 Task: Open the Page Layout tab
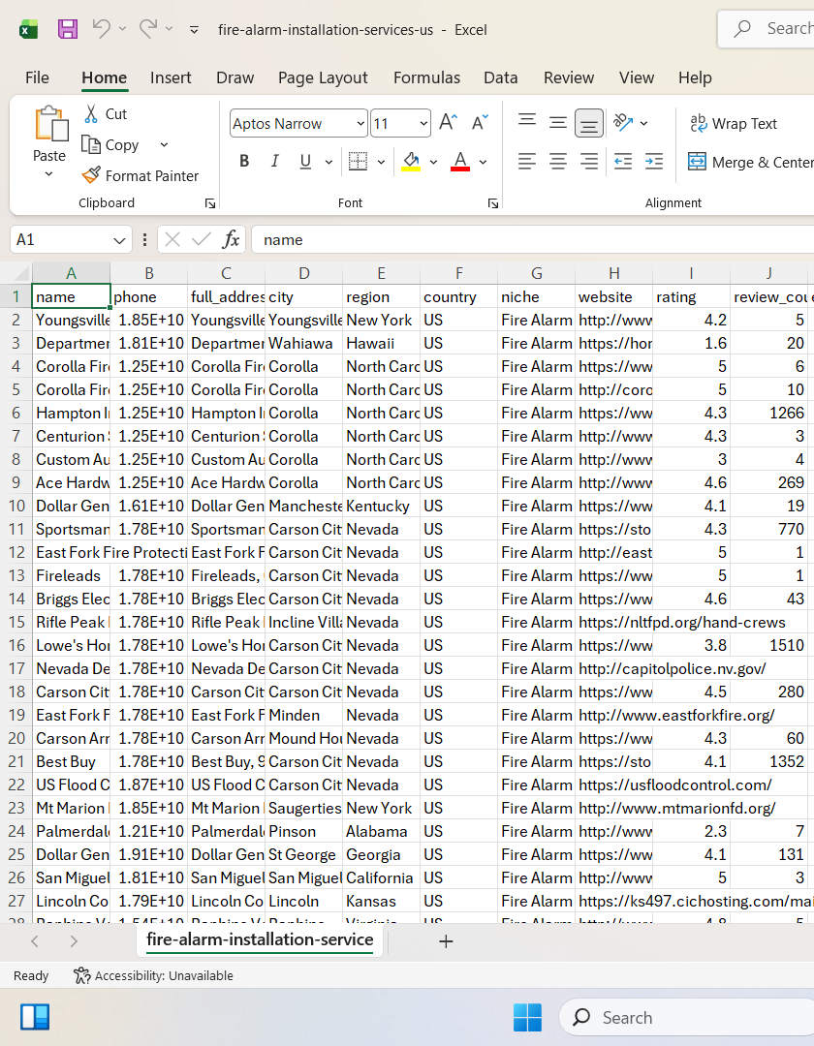[x=323, y=78]
